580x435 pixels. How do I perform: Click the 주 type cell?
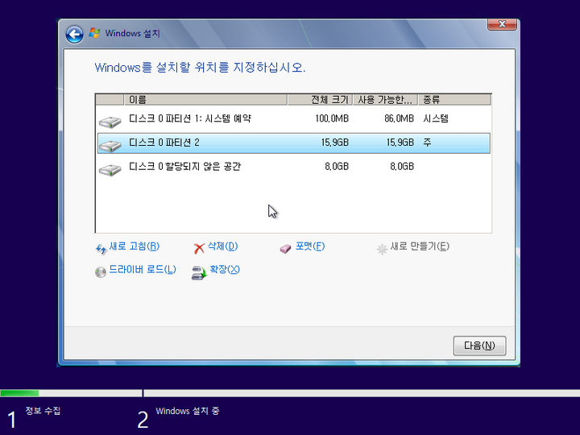[427, 143]
